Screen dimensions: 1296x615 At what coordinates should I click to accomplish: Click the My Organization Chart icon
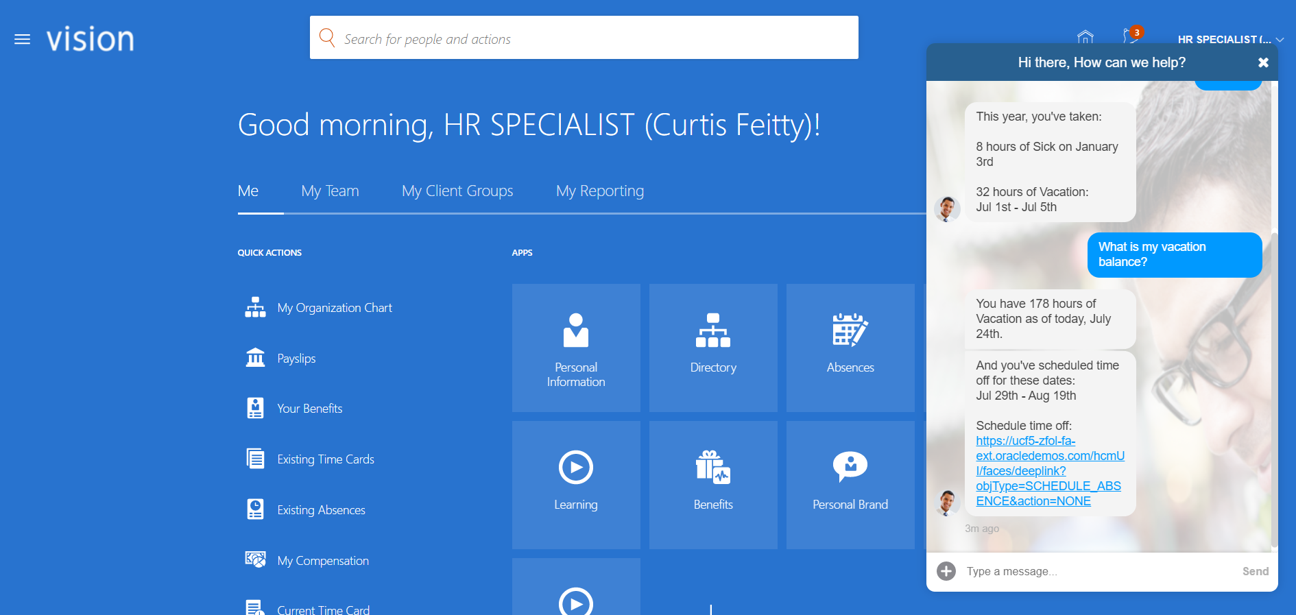(x=255, y=308)
